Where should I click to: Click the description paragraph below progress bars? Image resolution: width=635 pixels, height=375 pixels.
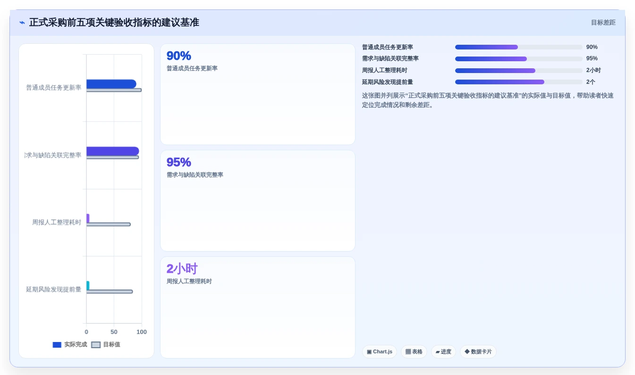click(x=488, y=100)
